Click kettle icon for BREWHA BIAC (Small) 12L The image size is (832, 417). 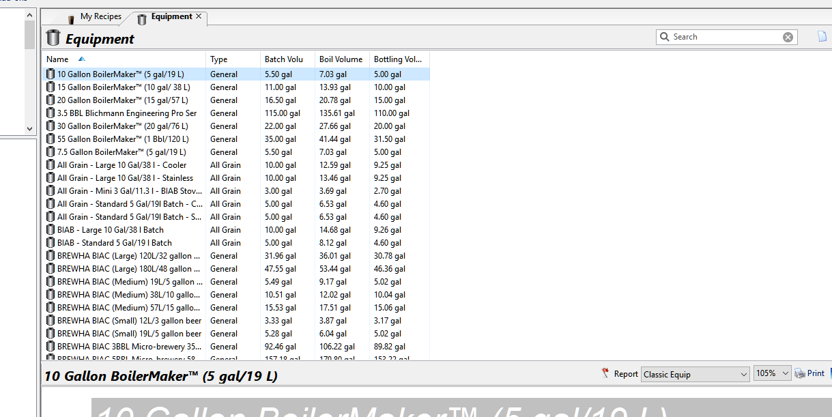51,321
